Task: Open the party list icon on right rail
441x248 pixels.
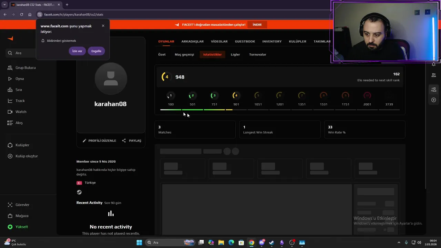Action: (x=433, y=90)
